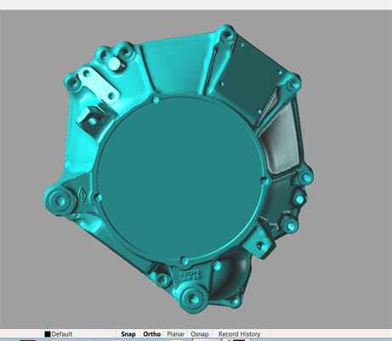Enable Osnap in the status bar
Viewport: 392px width, 341px height.
(200, 334)
